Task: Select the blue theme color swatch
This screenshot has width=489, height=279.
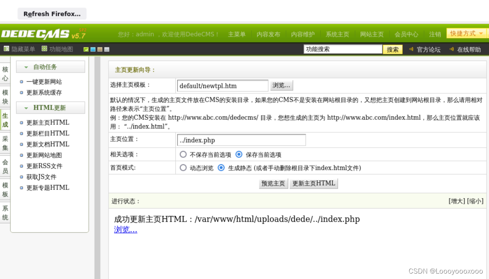Action: [92, 49]
